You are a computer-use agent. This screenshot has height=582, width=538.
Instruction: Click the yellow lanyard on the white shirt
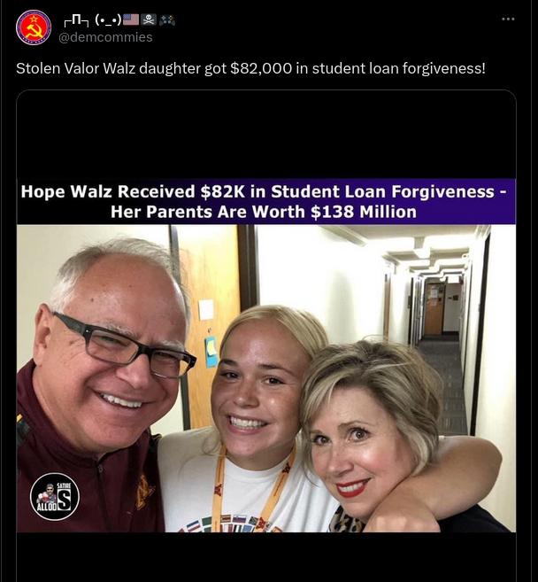coord(252,486)
